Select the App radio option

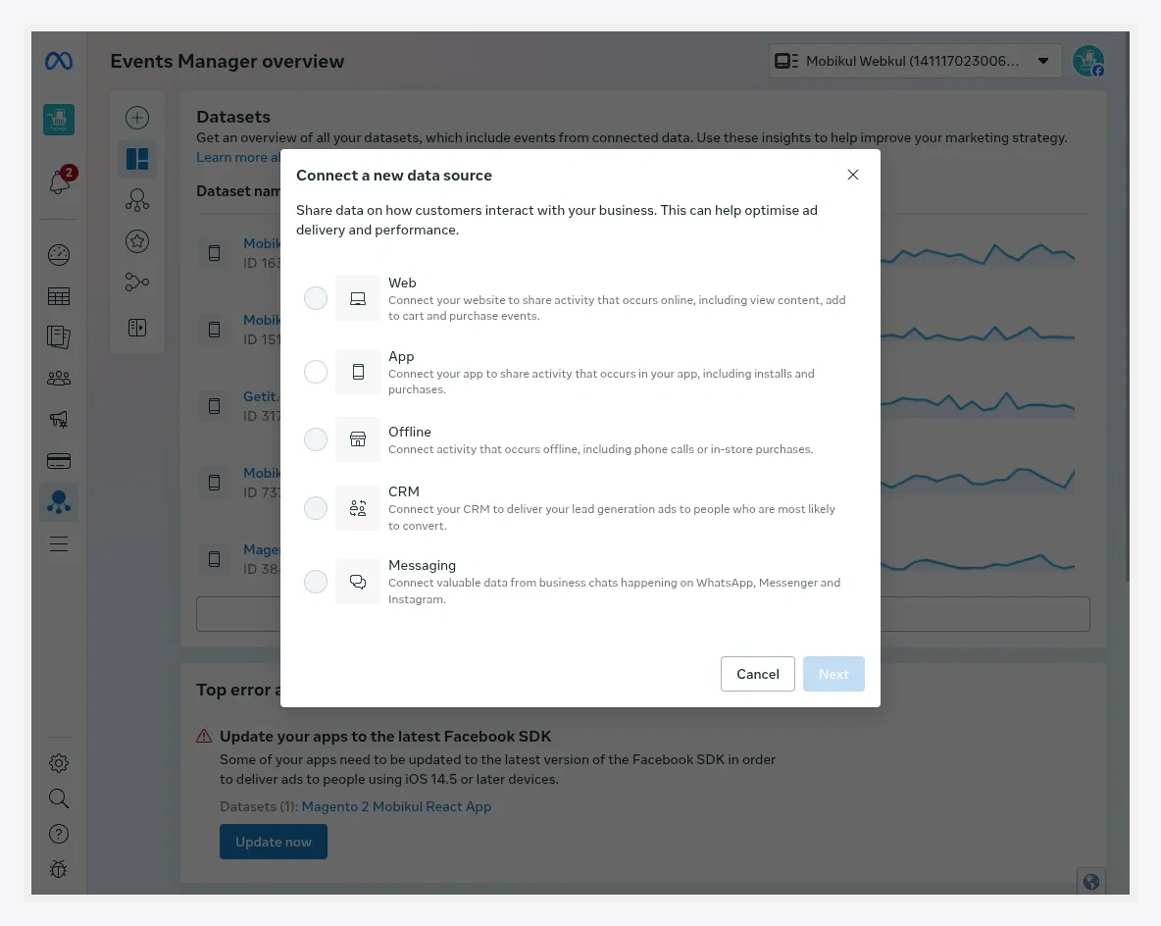316,371
